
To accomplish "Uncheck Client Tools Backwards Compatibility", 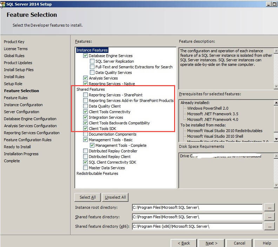I will (x=85, y=123).
